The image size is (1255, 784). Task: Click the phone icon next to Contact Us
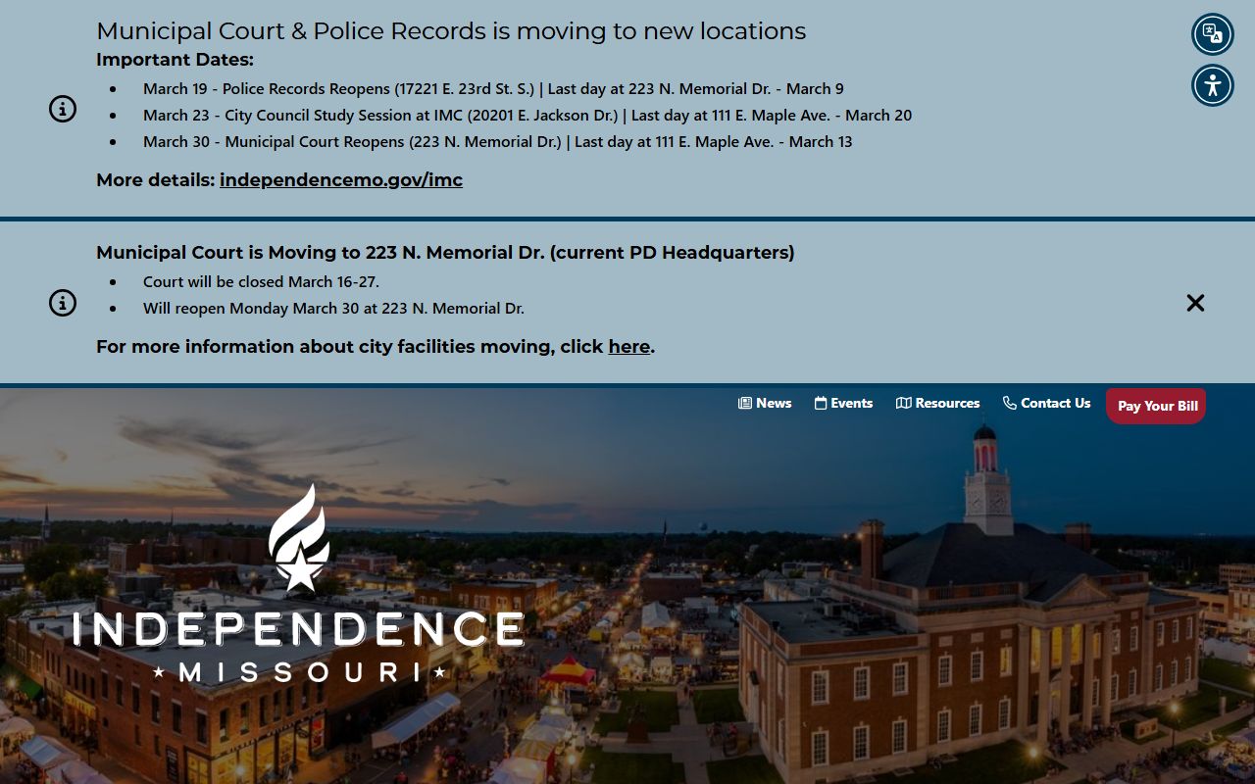tap(1010, 403)
